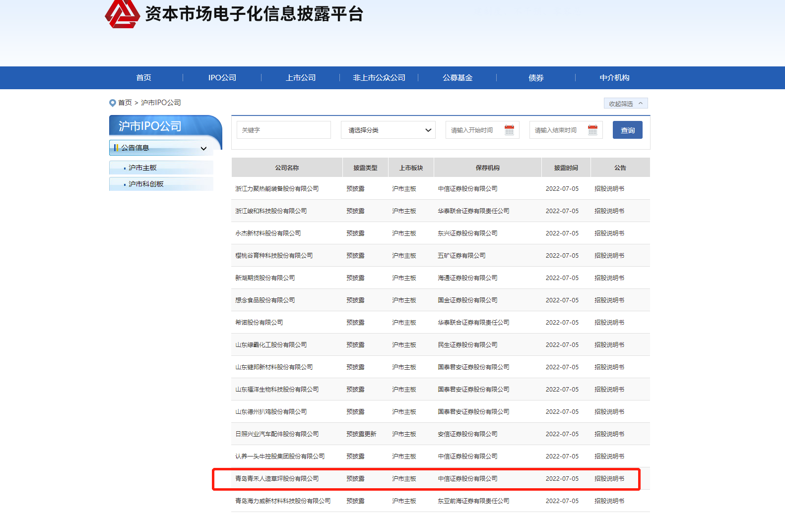Viewport: 785px width, 513px height.
Task: Open 招股说明书 for 想念食品股份有限公司
Action: pos(609,300)
